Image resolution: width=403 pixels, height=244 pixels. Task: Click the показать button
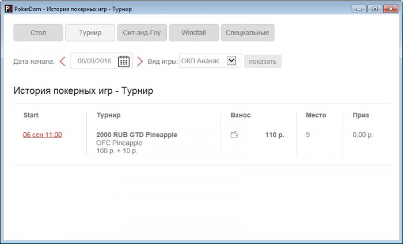pyautogui.click(x=263, y=62)
